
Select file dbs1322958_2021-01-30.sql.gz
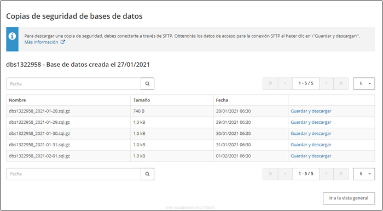coord(39,134)
